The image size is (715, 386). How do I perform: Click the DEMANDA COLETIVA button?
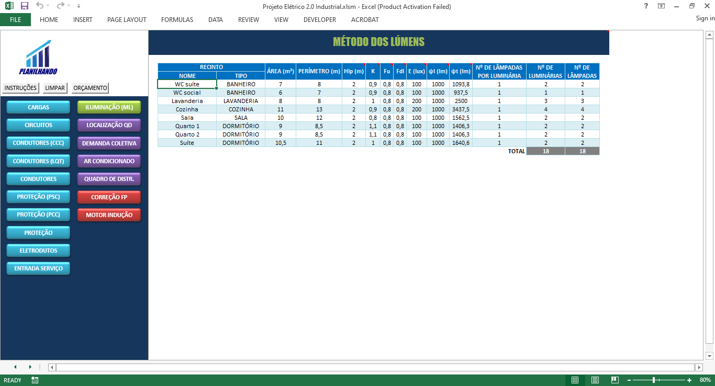pos(109,143)
